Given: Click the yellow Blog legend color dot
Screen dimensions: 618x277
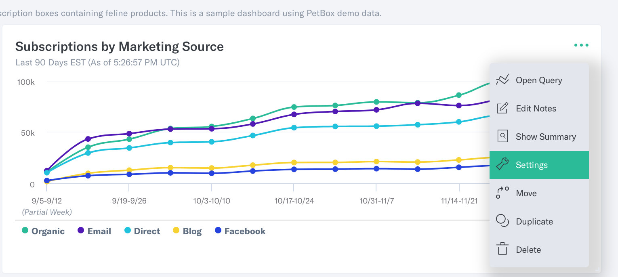Looking at the screenshot, I should click(x=176, y=231).
